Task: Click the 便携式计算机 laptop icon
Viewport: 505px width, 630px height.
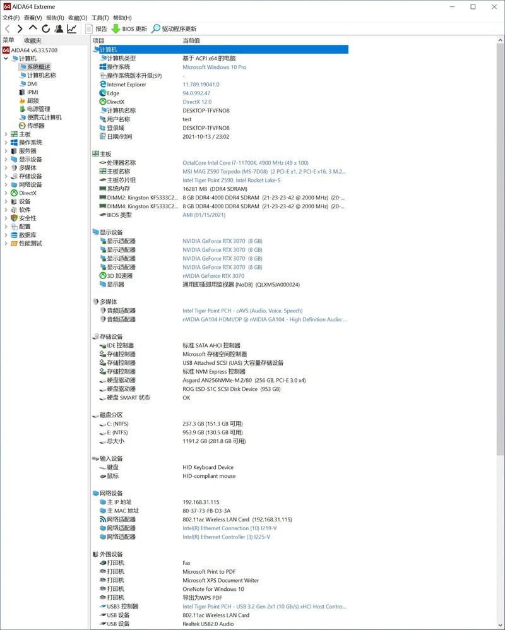Action: pyautogui.click(x=23, y=117)
